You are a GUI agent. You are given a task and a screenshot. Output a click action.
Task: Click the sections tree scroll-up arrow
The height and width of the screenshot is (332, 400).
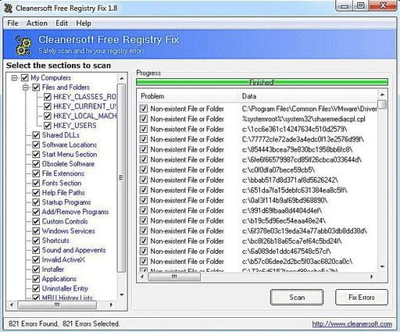[x=121, y=78]
